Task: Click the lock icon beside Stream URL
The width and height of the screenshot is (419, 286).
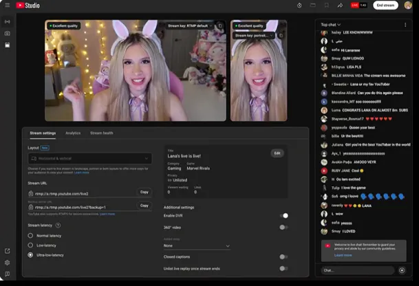Action: (x=31, y=193)
